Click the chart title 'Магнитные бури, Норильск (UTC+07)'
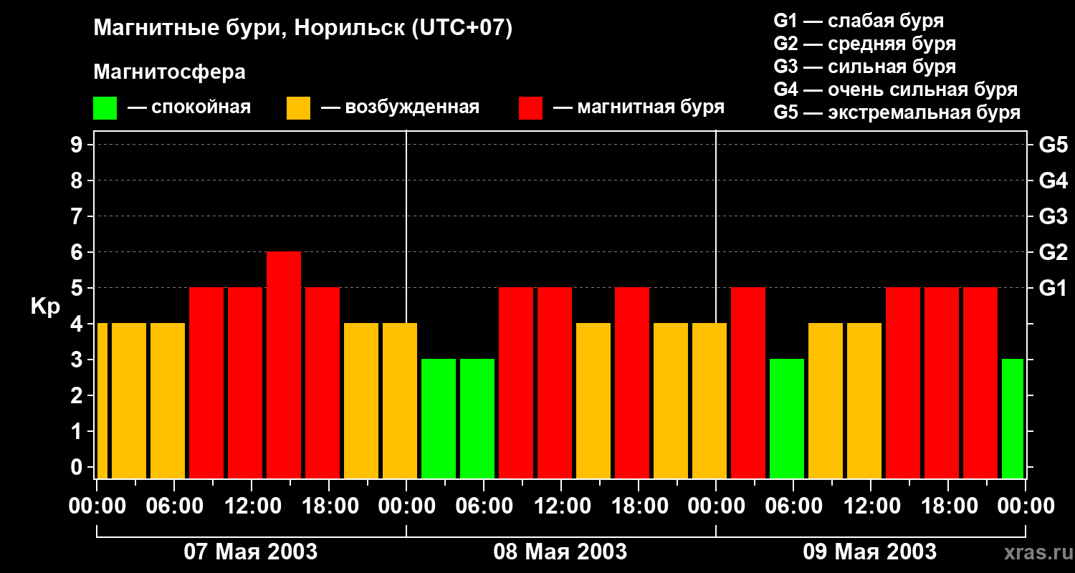The image size is (1075, 573). (x=303, y=29)
